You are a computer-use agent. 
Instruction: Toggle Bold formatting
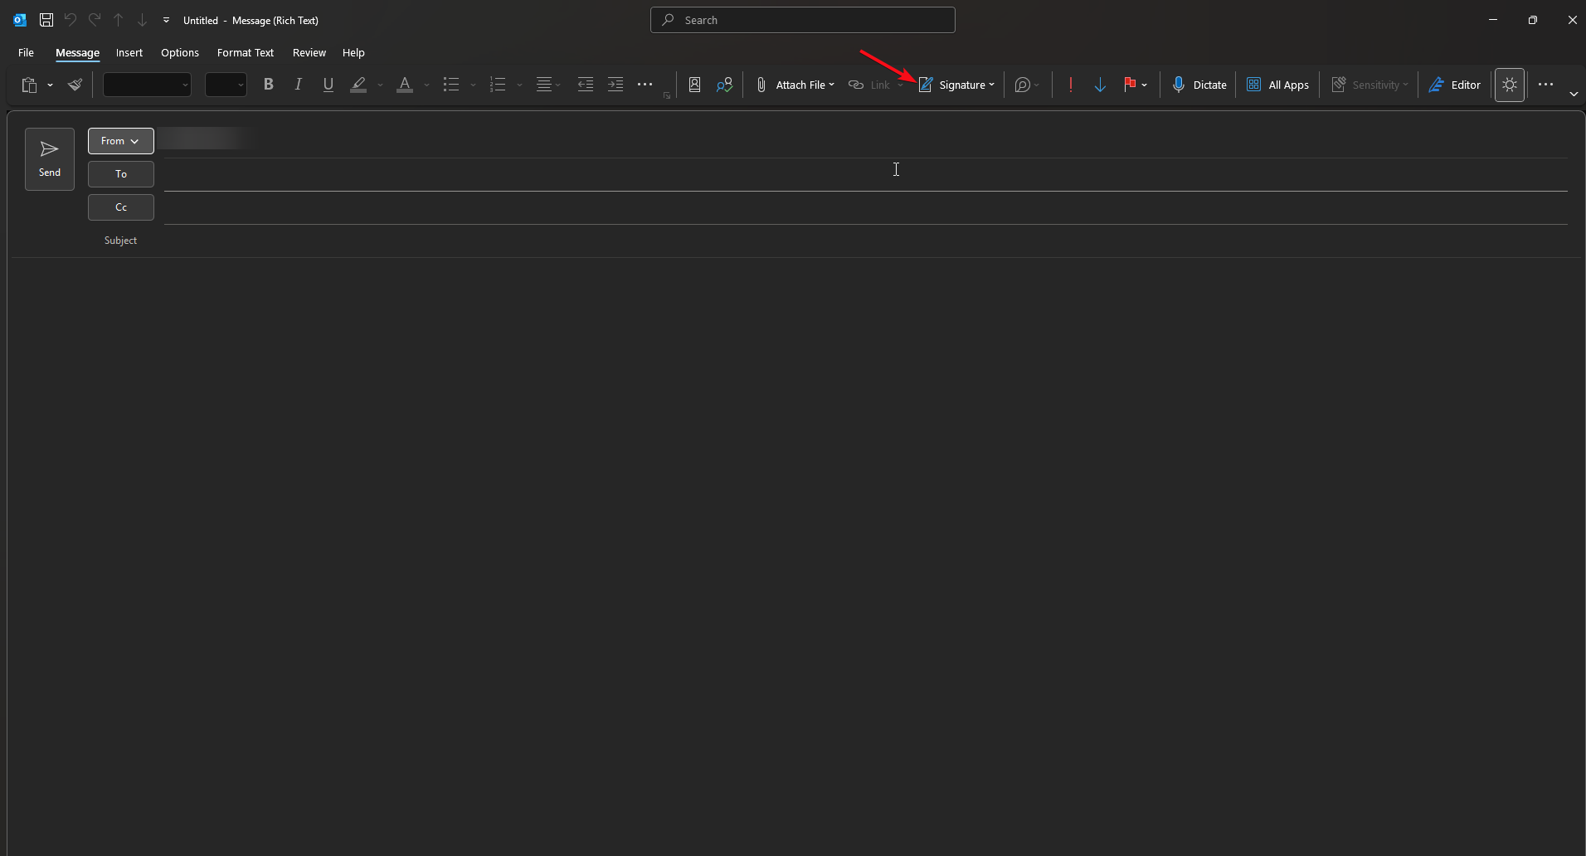click(x=268, y=85)
